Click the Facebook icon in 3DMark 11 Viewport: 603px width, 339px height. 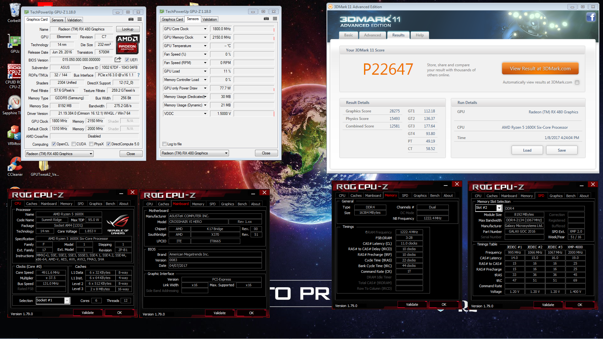click(591, 17)
